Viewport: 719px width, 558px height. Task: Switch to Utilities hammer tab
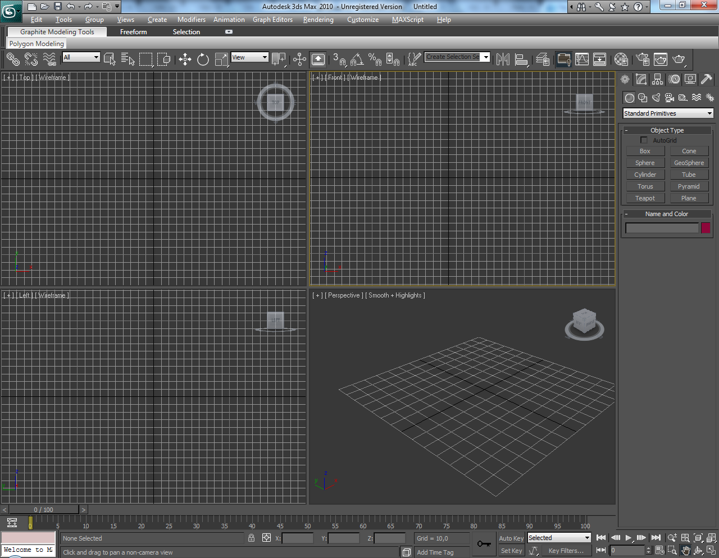pos(707,79)
